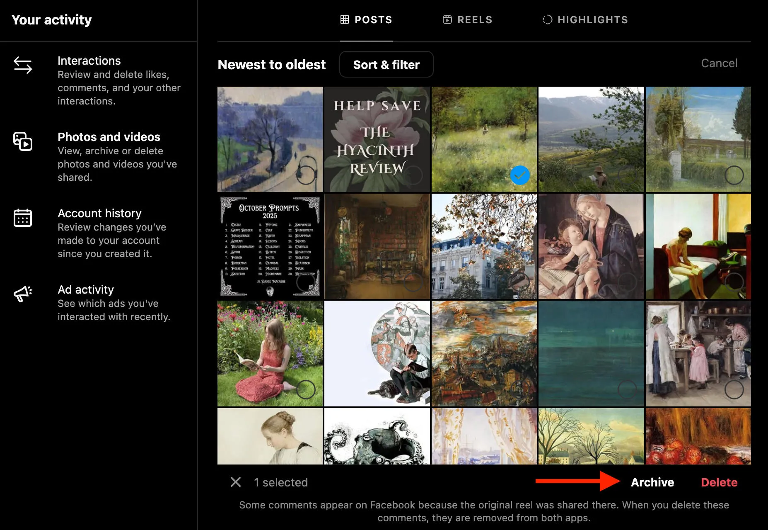This screenshot has width=768, height=530.
Task: Click the Posts grid icon
Action: tap(344, 19)
